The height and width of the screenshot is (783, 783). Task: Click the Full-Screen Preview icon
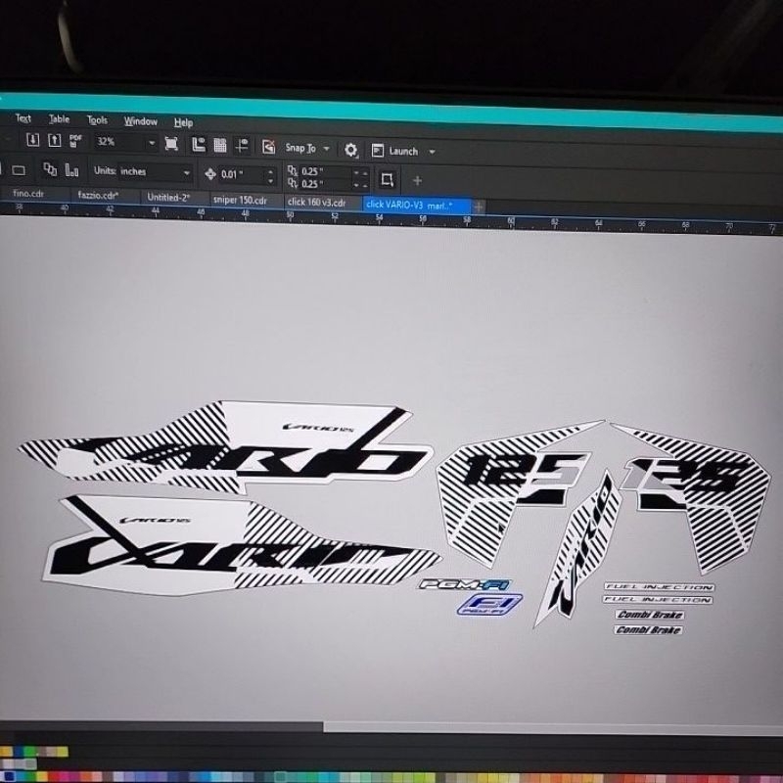(171, 145)
